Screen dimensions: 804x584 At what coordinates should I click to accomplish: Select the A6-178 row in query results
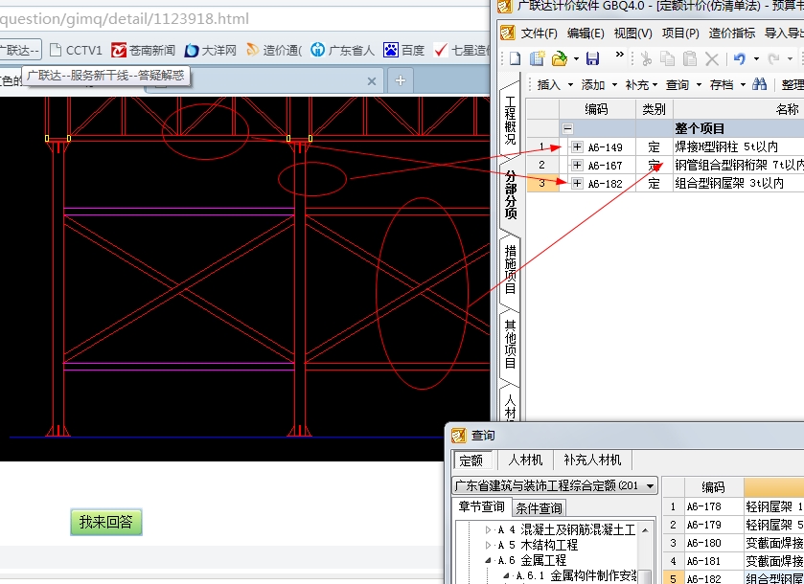[x=733, y=506]
